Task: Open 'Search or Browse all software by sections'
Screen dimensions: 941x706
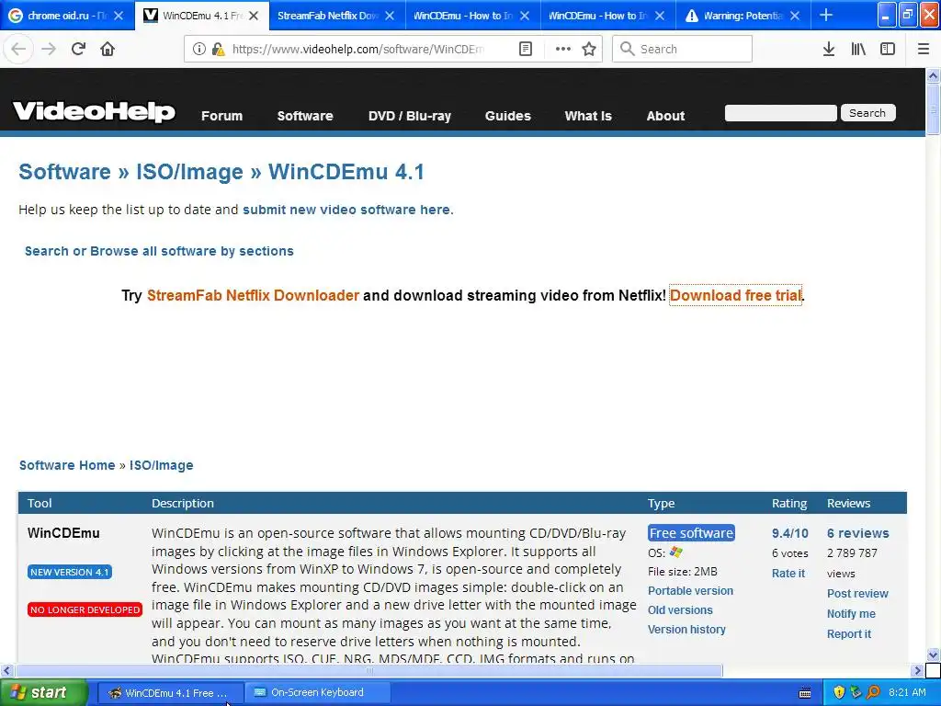Action: point(159,251)
